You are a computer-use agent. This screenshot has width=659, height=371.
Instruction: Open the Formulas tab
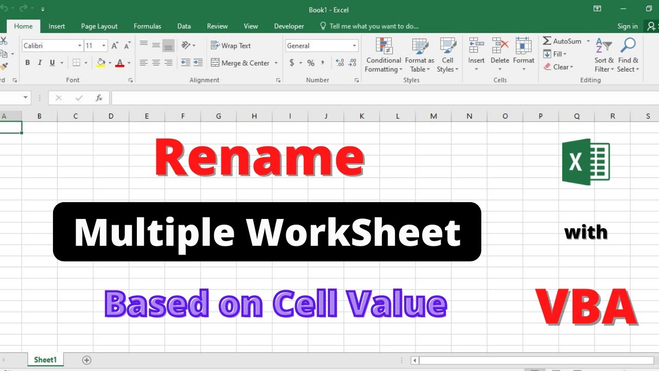click(x=147, y=26)
